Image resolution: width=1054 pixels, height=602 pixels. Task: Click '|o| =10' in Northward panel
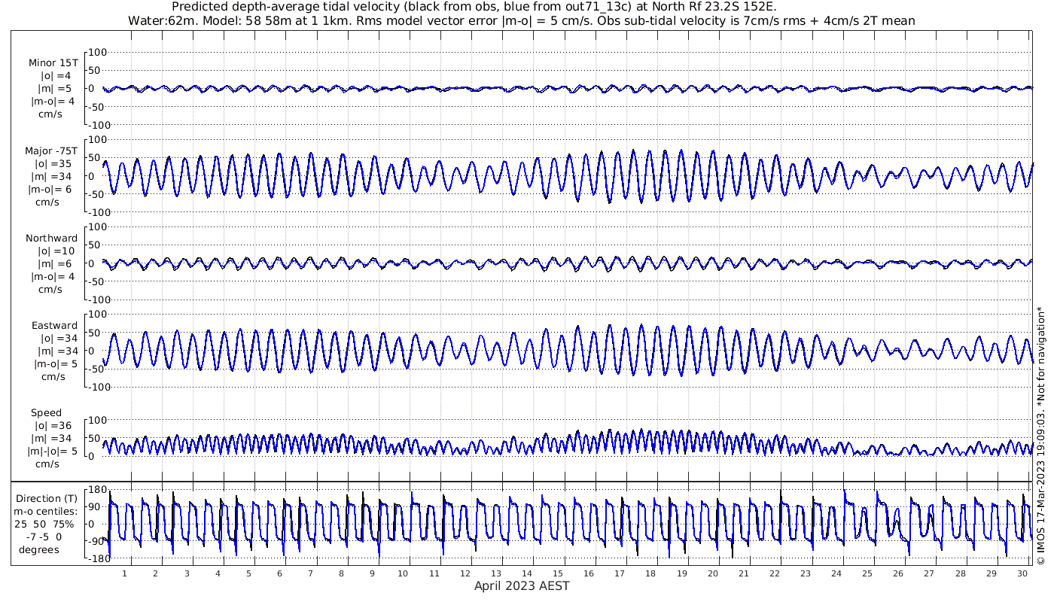56,251
